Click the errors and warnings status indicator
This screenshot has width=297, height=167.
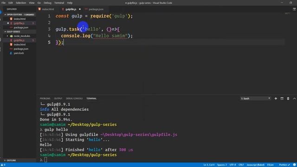[x=3, y=165]
